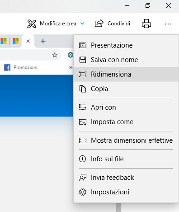Open a new browser tab with plus
179x212 pixels.
click(43, 41)
